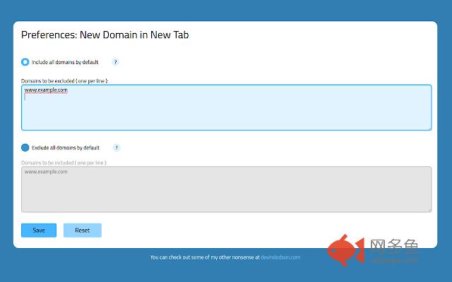Image resolution: width=452 pixels, height=282 pixels.
Task: Open the devindodson.com link
Action: click(280, 257)
